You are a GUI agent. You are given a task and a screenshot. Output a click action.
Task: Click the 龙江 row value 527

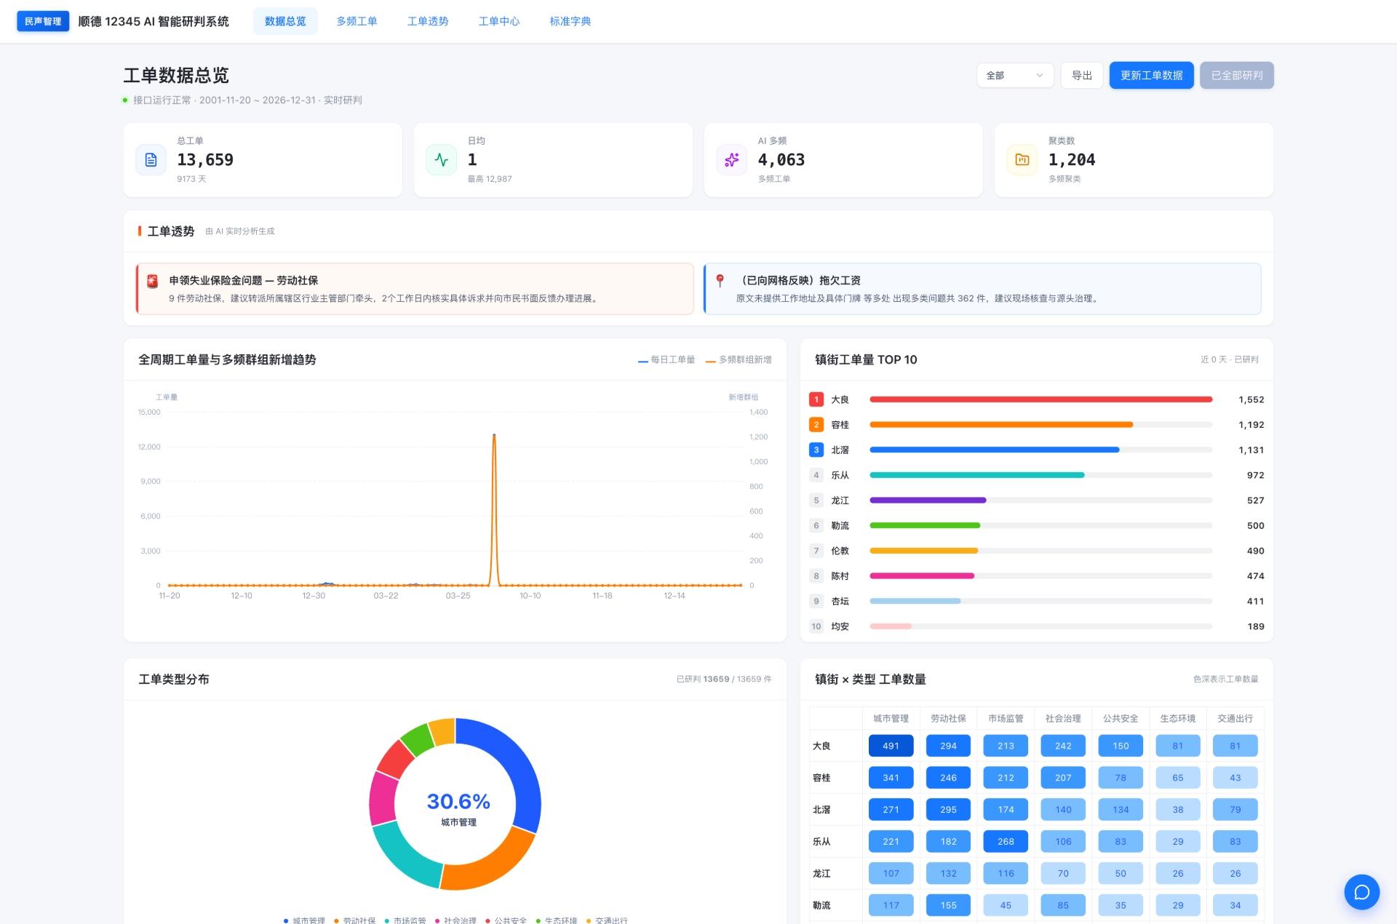click(x=1255, y=501)
